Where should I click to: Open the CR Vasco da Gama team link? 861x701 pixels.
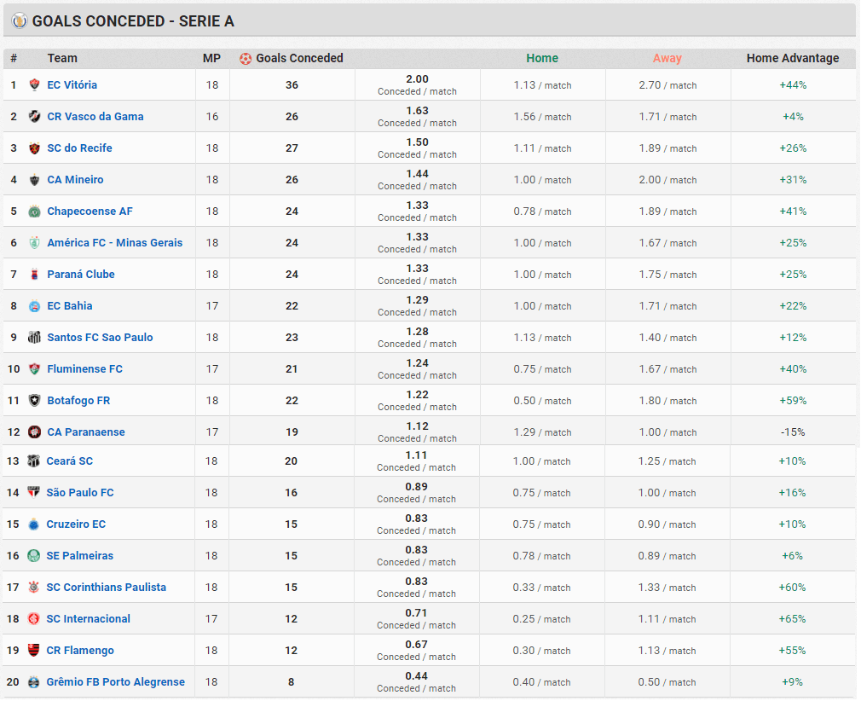(x=95, y=117)
